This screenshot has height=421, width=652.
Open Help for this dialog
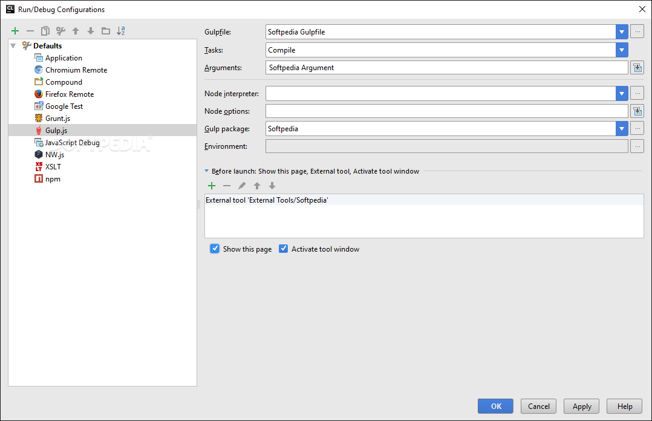pyautogui.click(x=625, y=406)
